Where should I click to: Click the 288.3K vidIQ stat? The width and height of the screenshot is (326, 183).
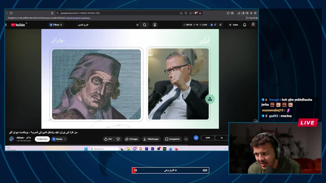coord(188,25)
